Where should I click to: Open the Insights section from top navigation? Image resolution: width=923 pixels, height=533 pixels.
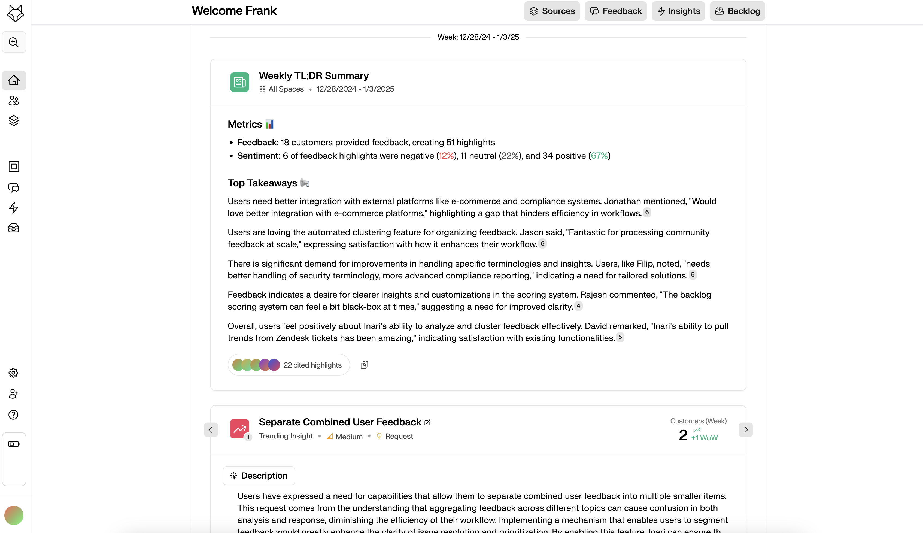click(678, 11)
